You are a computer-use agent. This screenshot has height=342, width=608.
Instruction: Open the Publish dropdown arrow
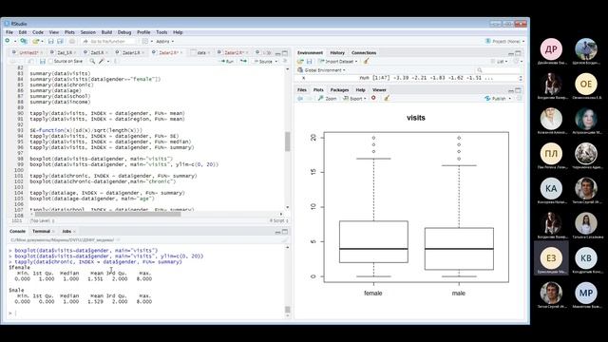click(510, 99)
